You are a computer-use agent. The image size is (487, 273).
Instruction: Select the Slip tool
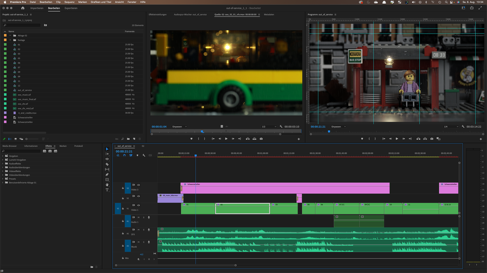point(107,170)
